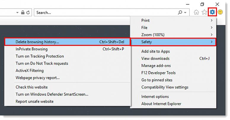
Task: Open Compatibility View settings
Action: [173, 87]
